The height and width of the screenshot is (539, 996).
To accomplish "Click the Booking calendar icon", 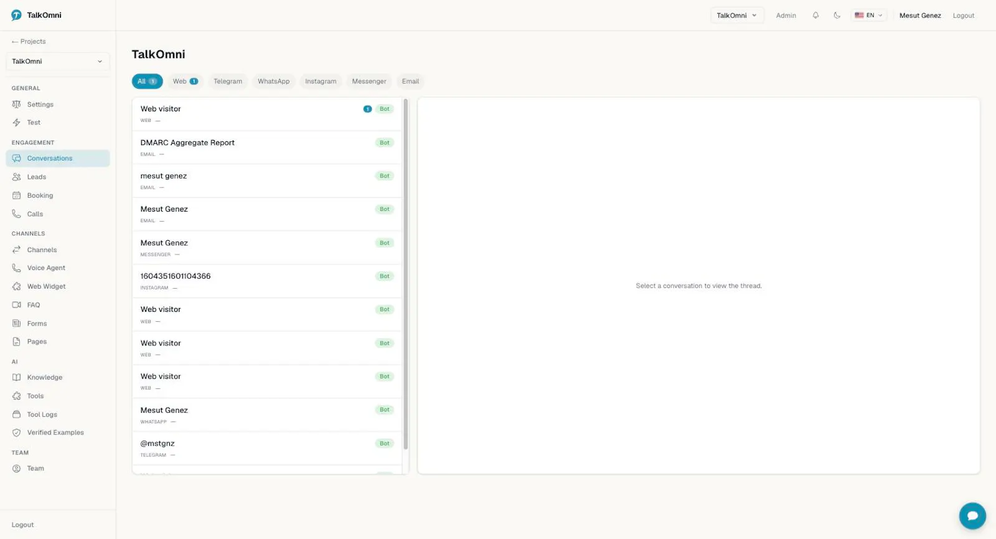I will tap(17, 195).
